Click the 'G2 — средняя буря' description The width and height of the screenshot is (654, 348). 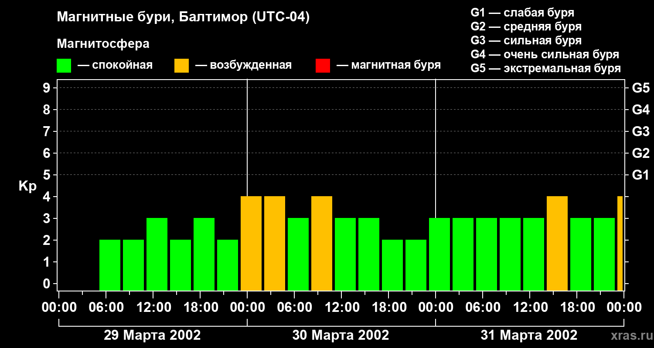(526, 27)
